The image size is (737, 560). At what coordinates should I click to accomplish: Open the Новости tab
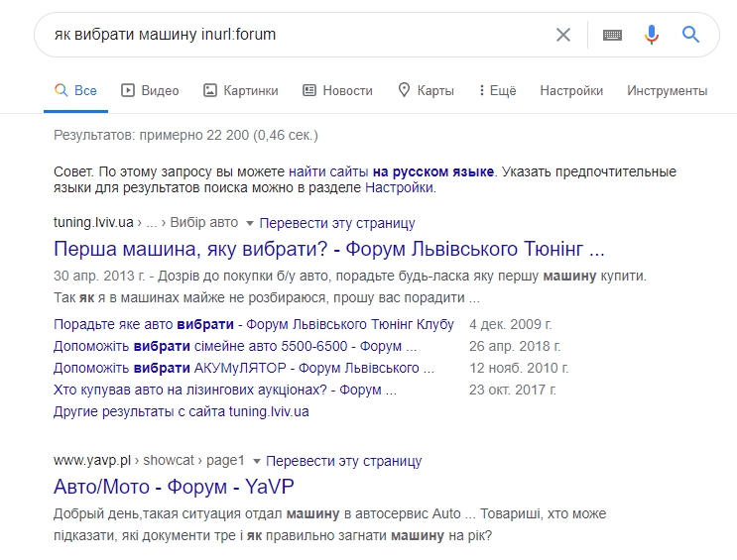click(337, 90)
